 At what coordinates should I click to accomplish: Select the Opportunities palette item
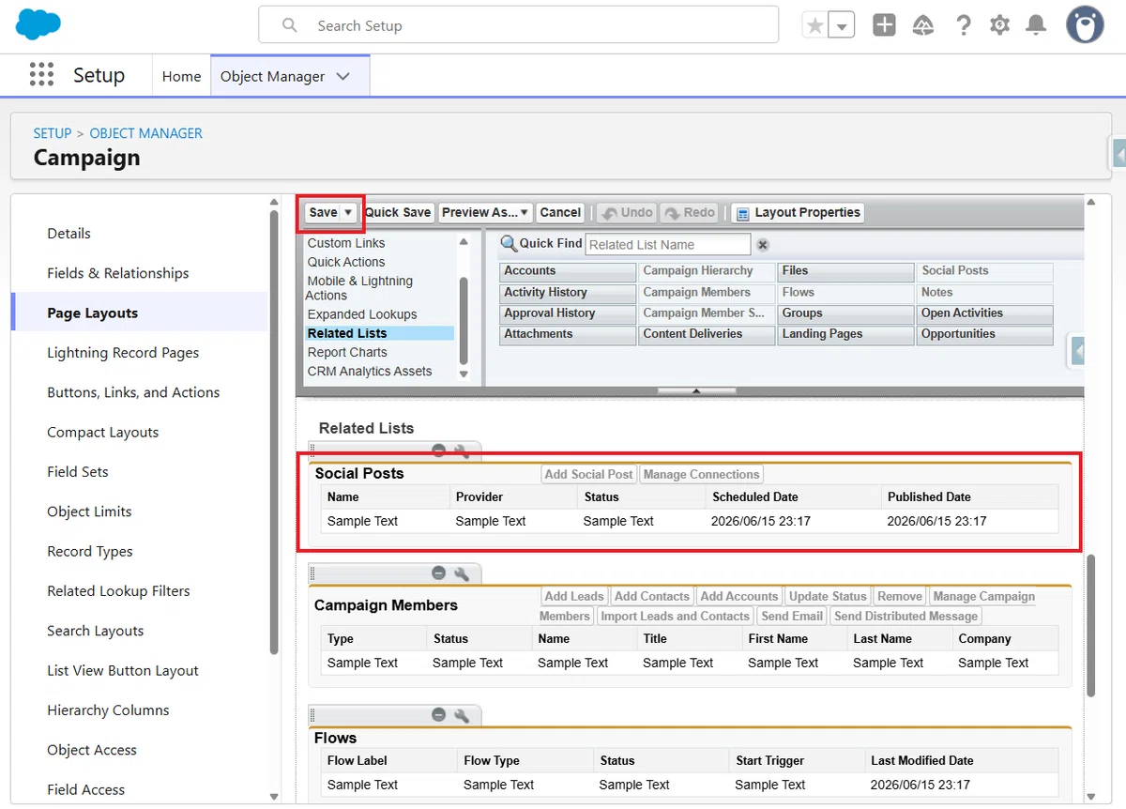984,334
